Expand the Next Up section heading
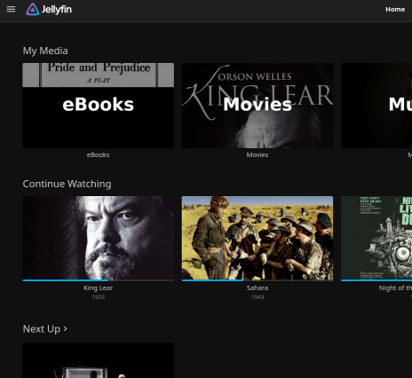The image size is (412, 378). tap(45, 329)
